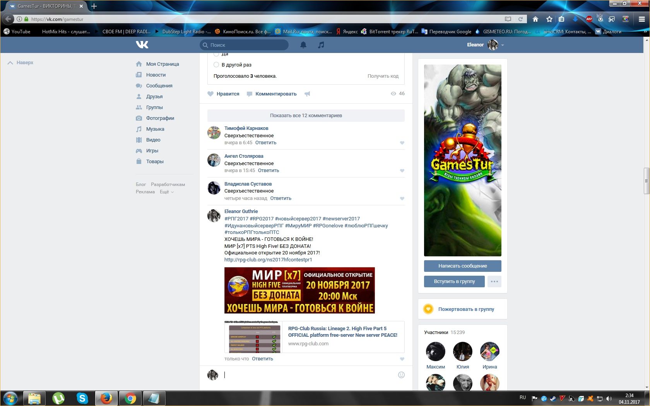Open the VK music note icon
This screenshot has width=650, height=406.
coord(321,45)
